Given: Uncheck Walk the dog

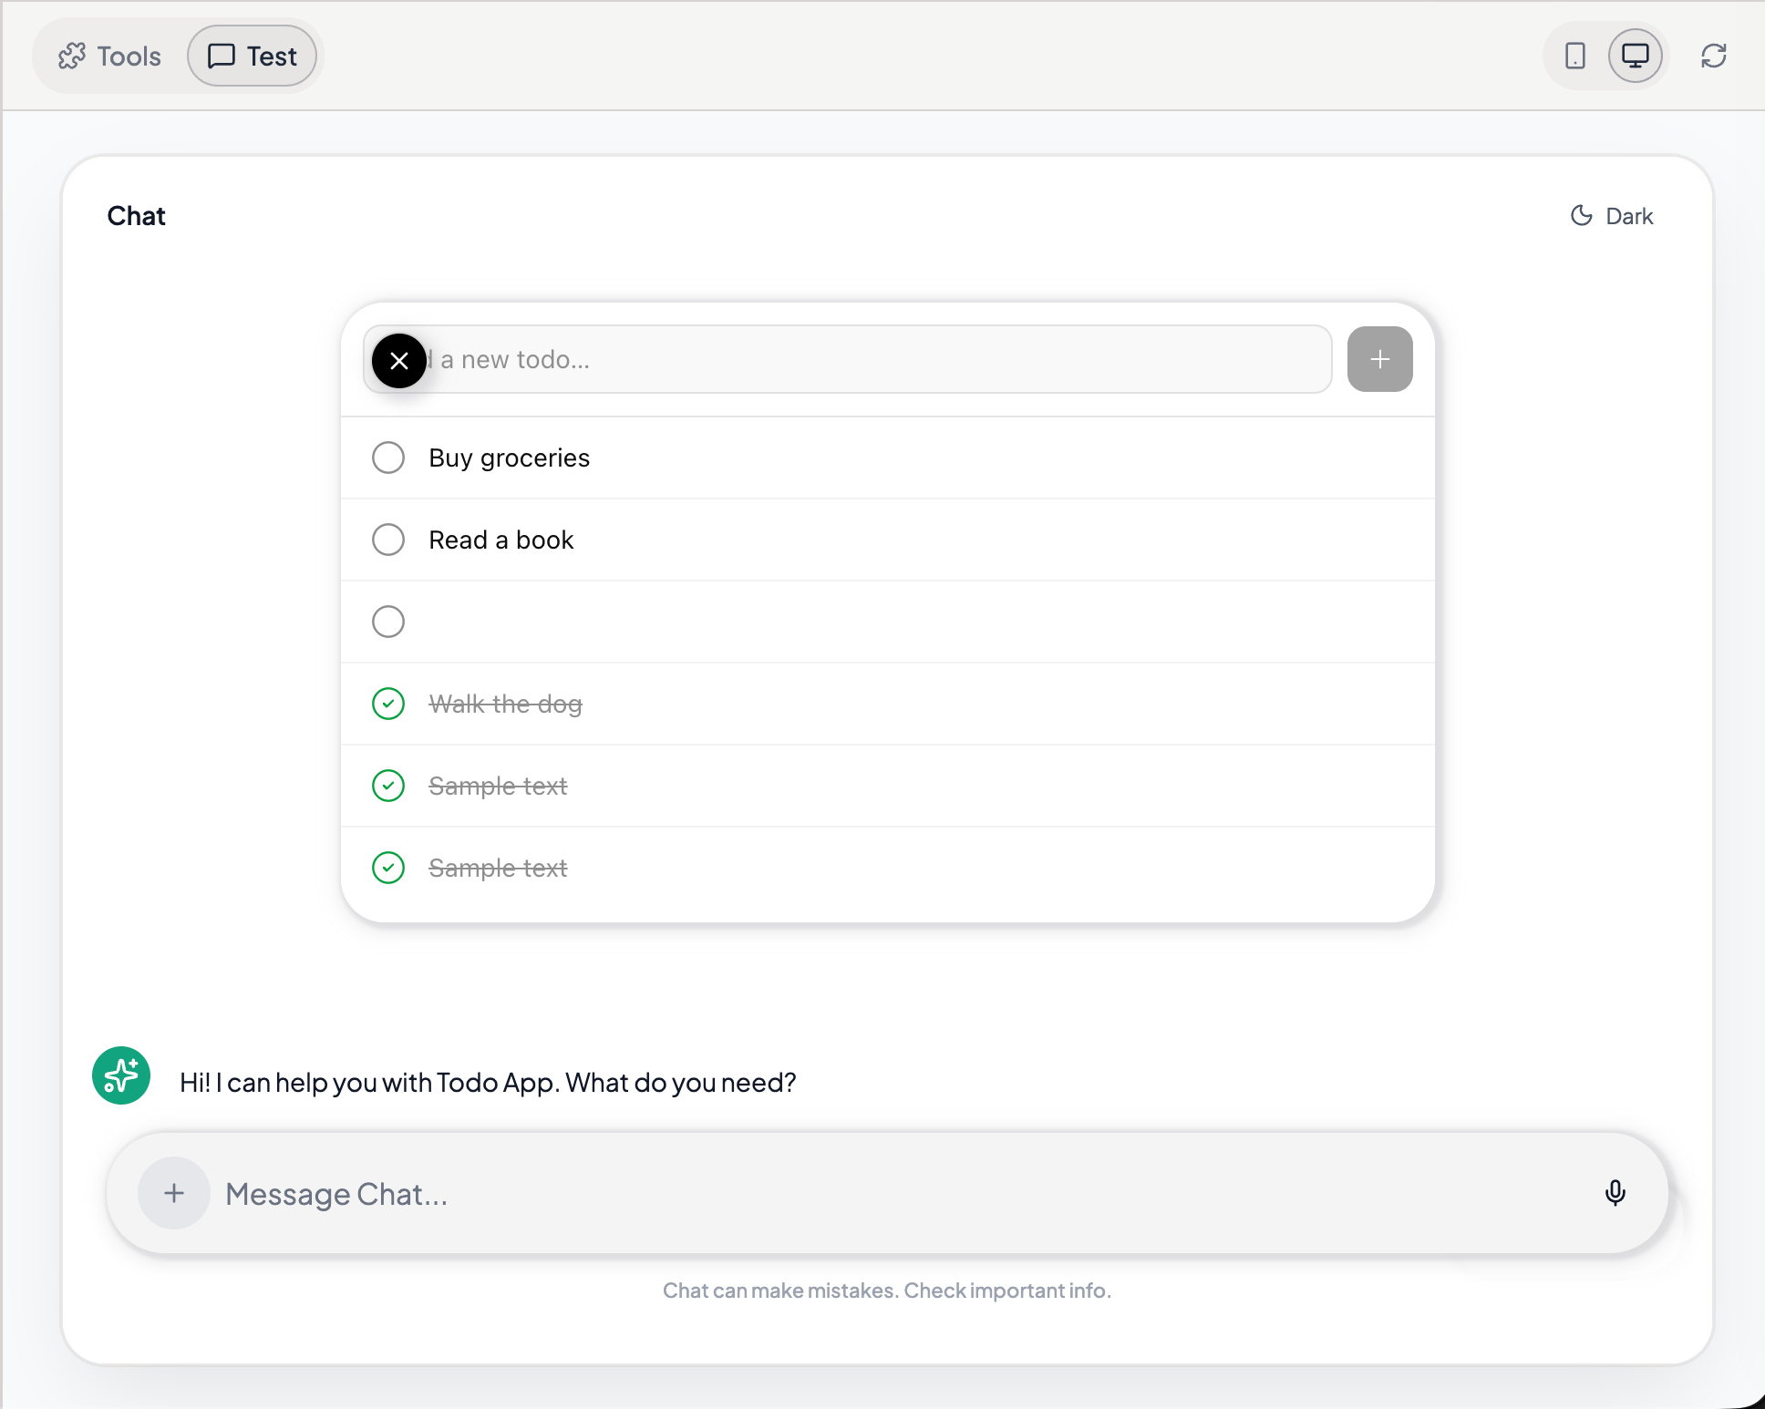Looking at the screenshot, I should pos(388,704).
